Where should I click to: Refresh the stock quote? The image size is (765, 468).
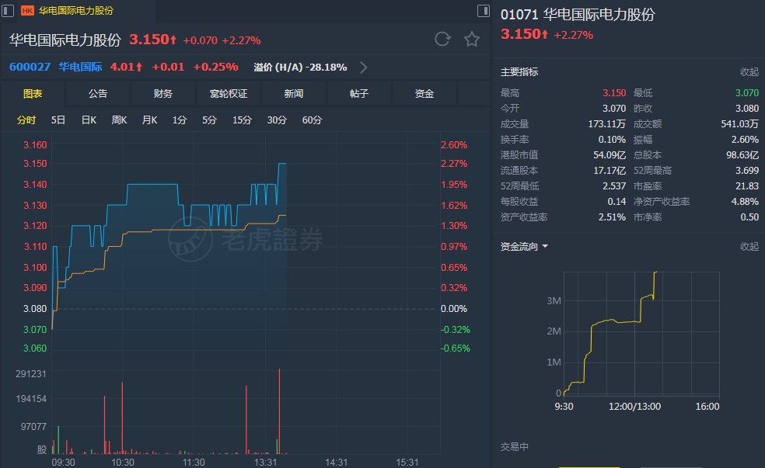pyautogui.click(x=442, y=39)
